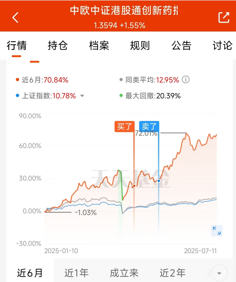Image resolution: width=236 pixels, height=282 pixels.
Task: Tap the 72.01% peak label on chart
Action: [x=146, y=133]
